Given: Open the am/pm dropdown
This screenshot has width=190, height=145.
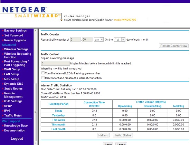Looking at the screenshot, I should (99, 40).
